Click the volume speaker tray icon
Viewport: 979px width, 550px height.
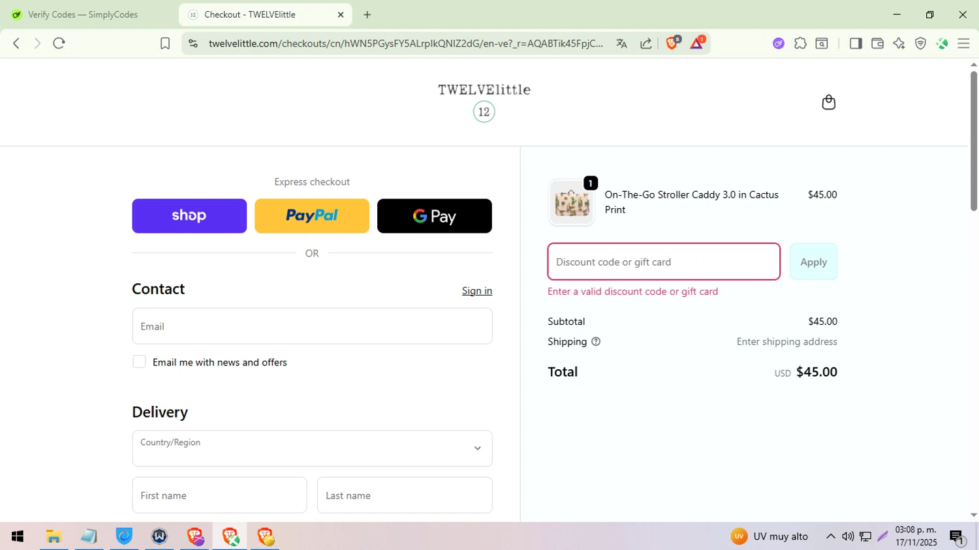click(x=848, y=536)
